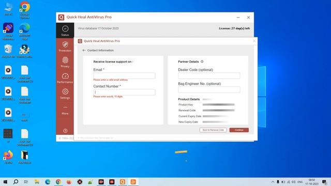This screenshot has height=186, width=331.
Task: Open the taskbar Search magnifier
Action: [x=16, y=182]
